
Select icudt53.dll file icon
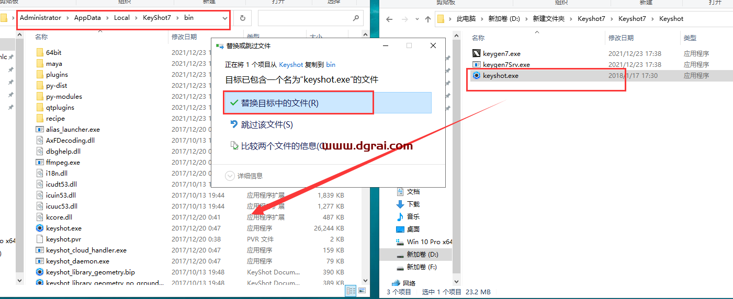coord(40,184)
